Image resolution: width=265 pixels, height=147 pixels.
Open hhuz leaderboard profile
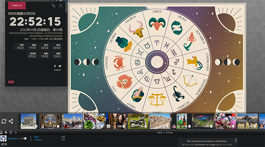(x=36, y=137)
